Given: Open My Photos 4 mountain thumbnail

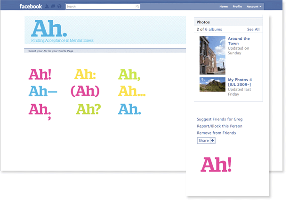Looking at the screenshot, I should coord(212,84).
